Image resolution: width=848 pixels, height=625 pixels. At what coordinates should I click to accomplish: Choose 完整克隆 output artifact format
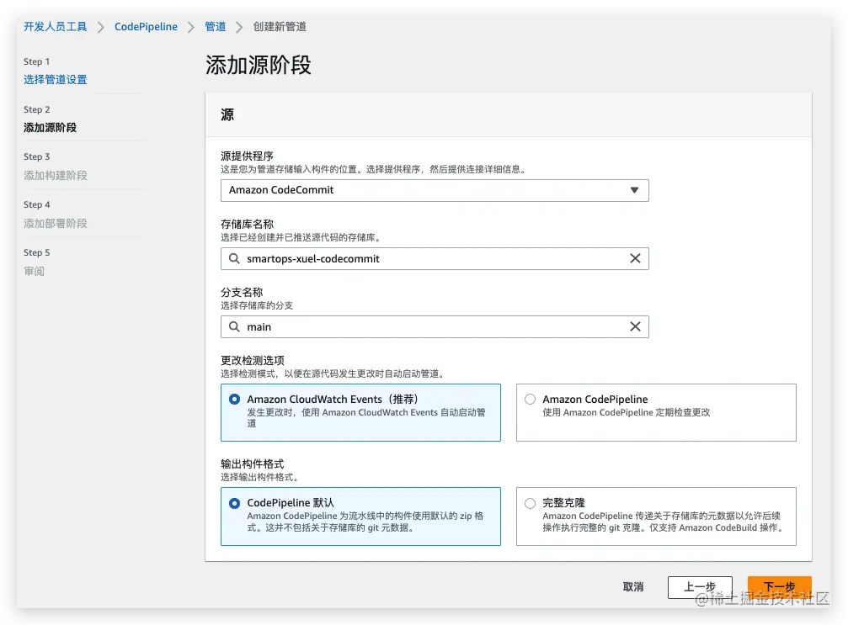(530, 503)
